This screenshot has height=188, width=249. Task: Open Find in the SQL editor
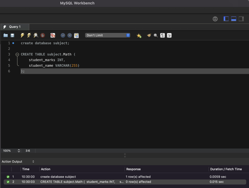coord(155,35)
